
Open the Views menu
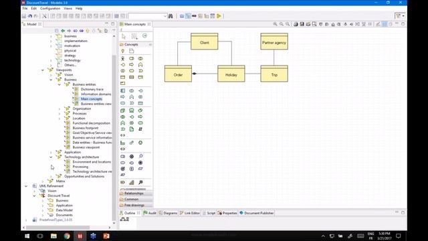tap(68, 9)
